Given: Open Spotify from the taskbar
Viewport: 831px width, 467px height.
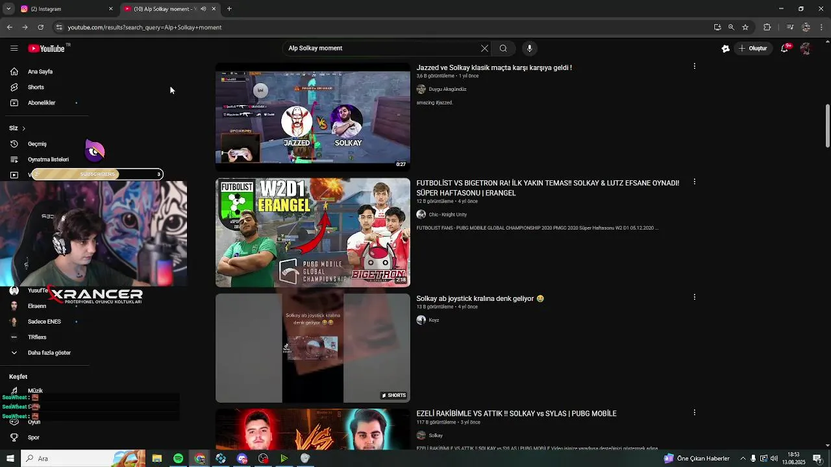Looking at the screenshot, I should click(178, 459).
